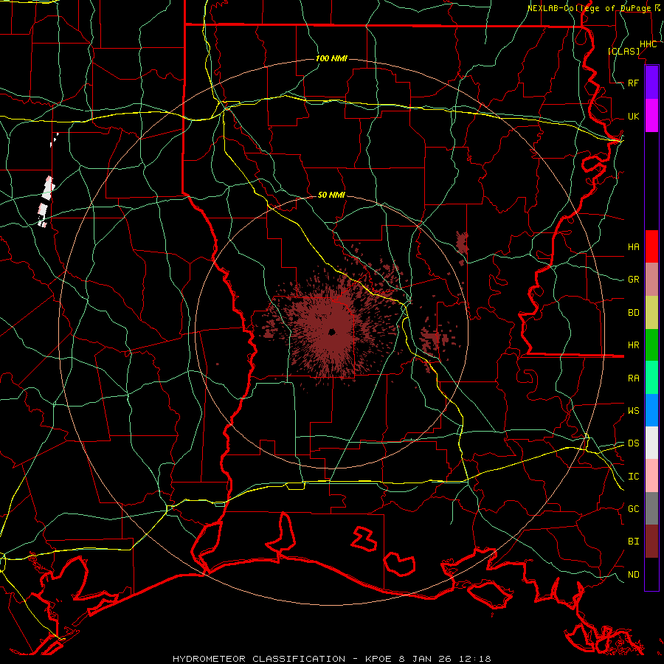Select the BD legend label
Viewport: 664px width, 664px height.
coord(633,313)
